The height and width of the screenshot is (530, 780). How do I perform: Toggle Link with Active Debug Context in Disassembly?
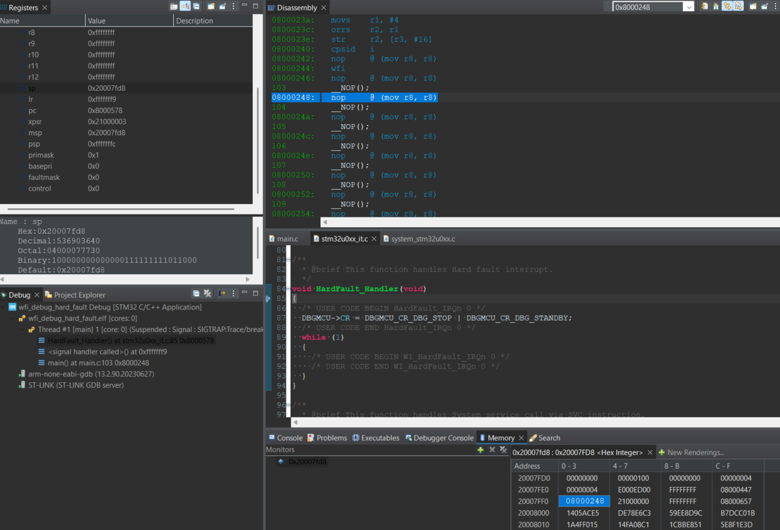pyautogui.click(x=727, y=5)
